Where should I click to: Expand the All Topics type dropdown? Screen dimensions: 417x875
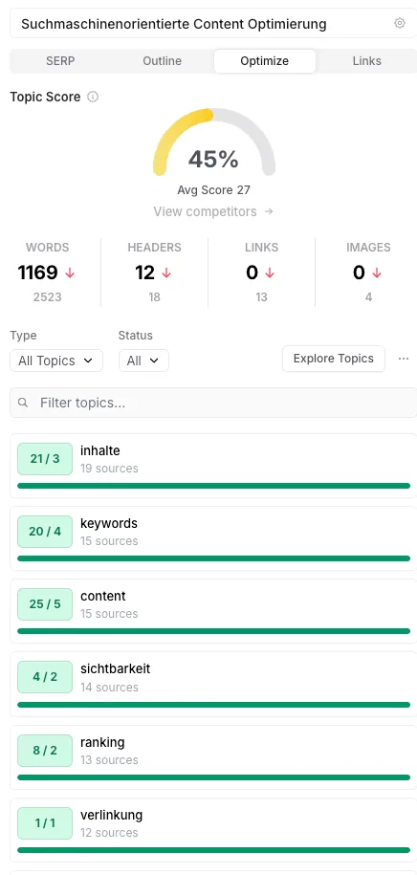tap(56, 361)
